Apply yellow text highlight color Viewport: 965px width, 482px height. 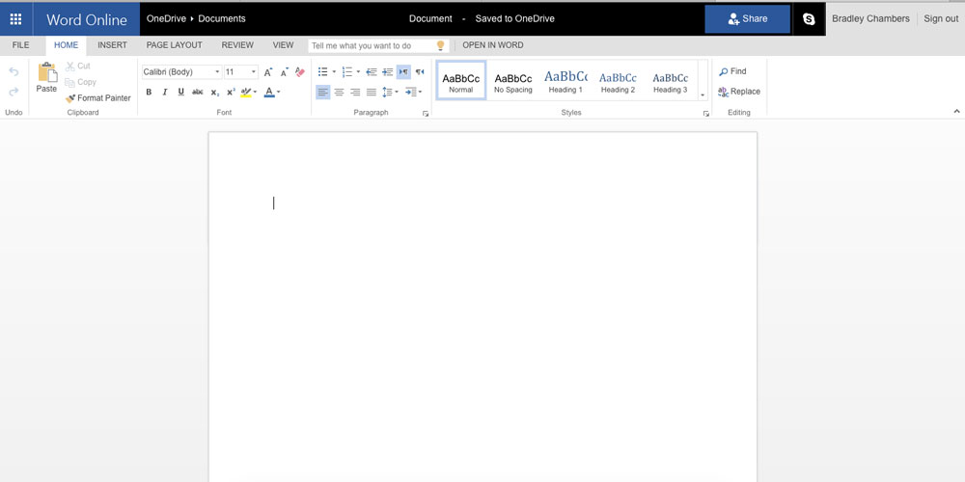(245, 92)
